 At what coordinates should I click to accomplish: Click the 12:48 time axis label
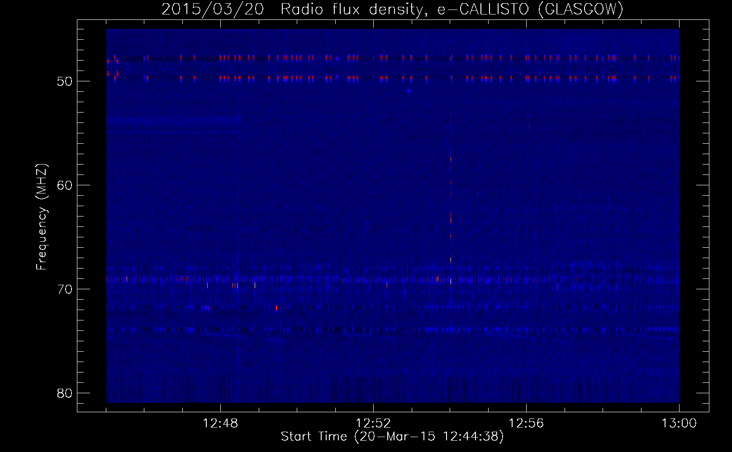pos(220,424)
